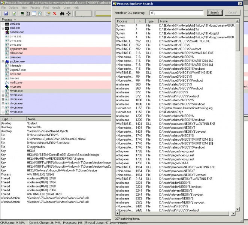Select result D:\$Extend\$ObjId

pyautogui.click(x=171, y=112)
